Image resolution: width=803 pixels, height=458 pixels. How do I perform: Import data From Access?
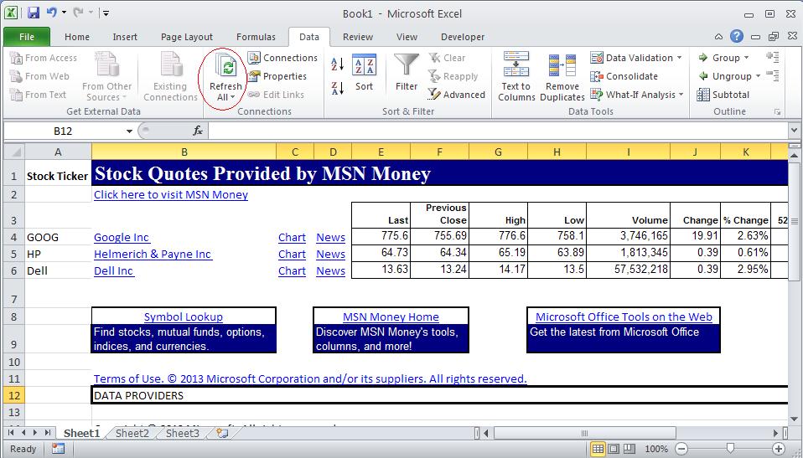44,58
